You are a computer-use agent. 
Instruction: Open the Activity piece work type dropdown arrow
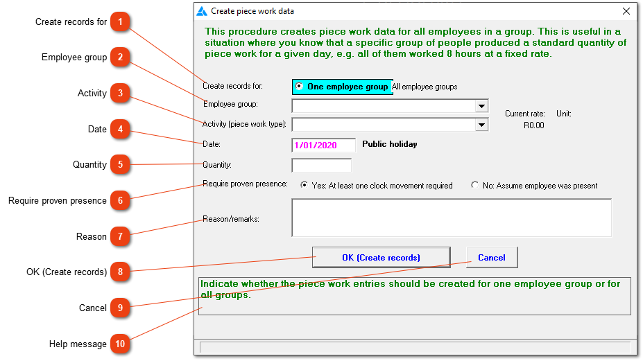[x=482, y=125]
